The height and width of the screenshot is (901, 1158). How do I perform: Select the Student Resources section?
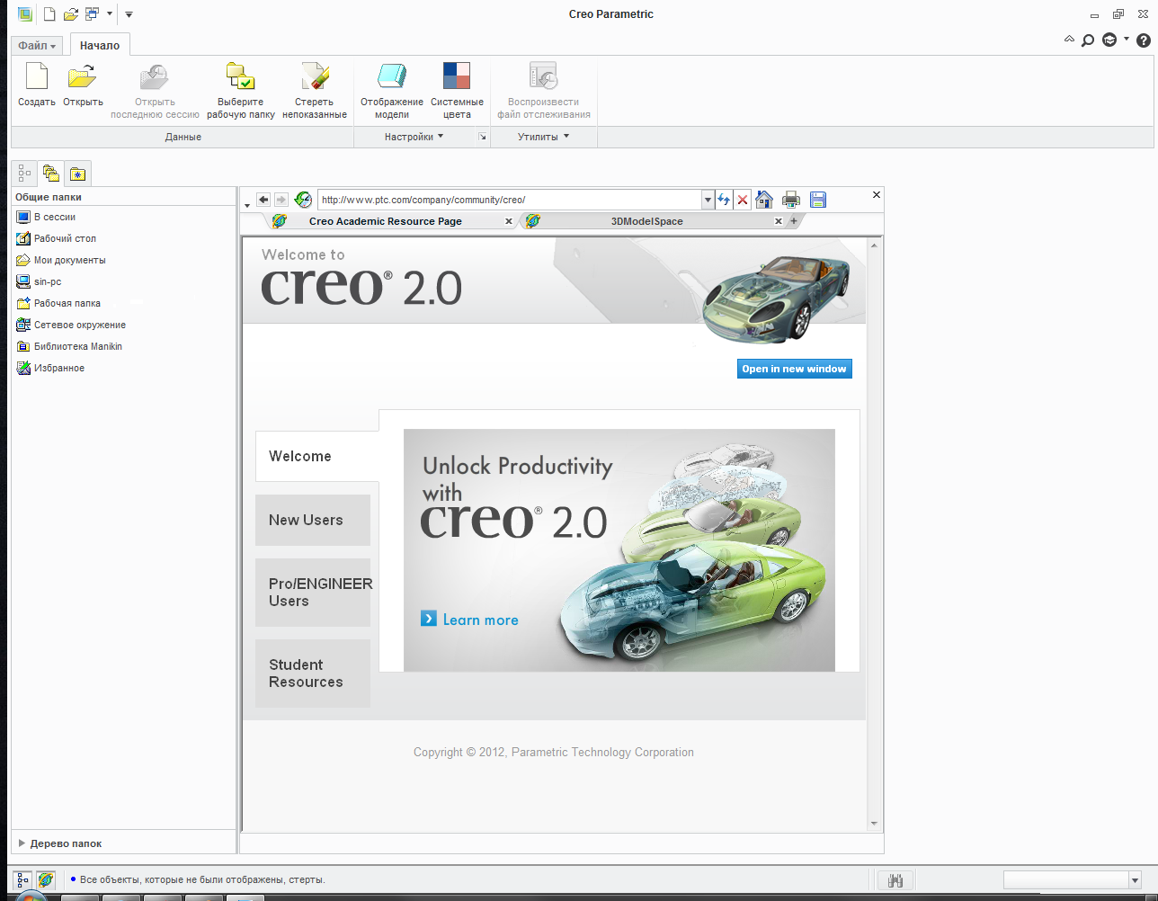pos(313,674)
